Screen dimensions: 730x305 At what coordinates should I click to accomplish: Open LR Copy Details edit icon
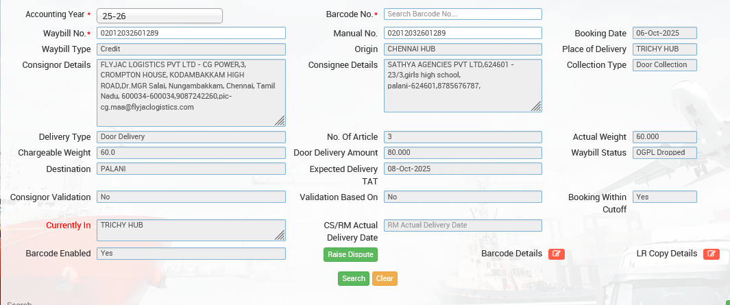click(x=711, y=254)
